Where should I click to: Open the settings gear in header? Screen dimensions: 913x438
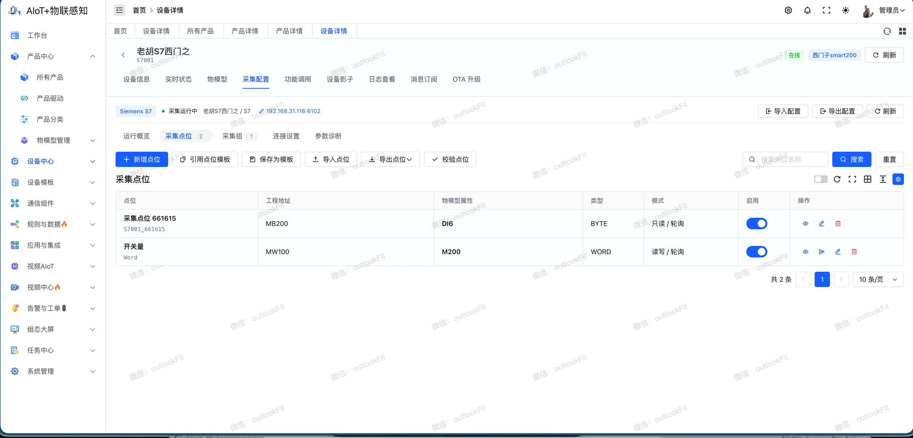(x=788, y=10)
